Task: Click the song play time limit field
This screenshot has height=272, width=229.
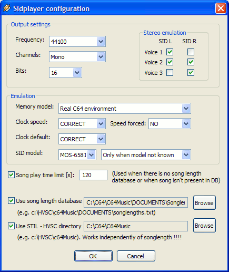Action: coord(93,175)
